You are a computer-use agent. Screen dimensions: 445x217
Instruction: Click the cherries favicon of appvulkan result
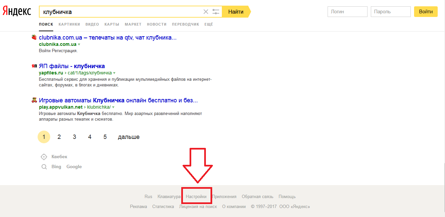pyautogui.click(x=34, y=100)
